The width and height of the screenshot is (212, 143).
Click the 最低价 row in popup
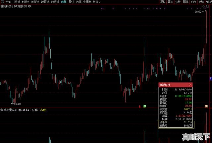coord(176,103)
